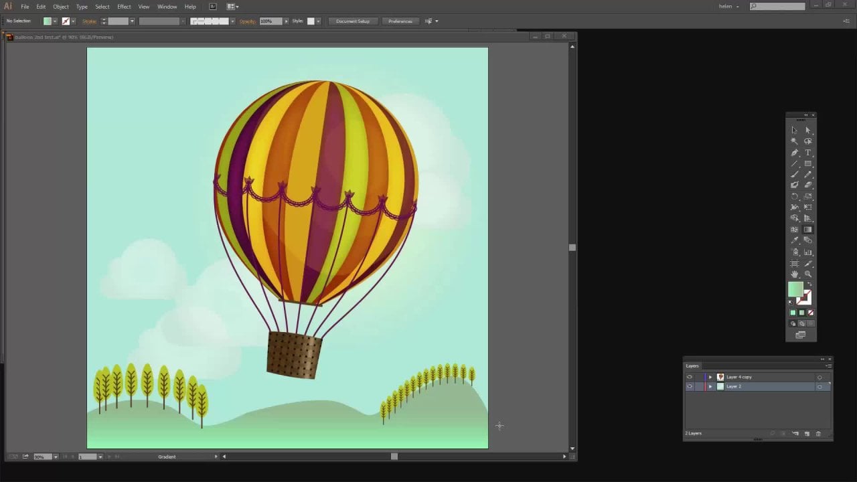
Task: Click the Preferences button
Action: 400,21
